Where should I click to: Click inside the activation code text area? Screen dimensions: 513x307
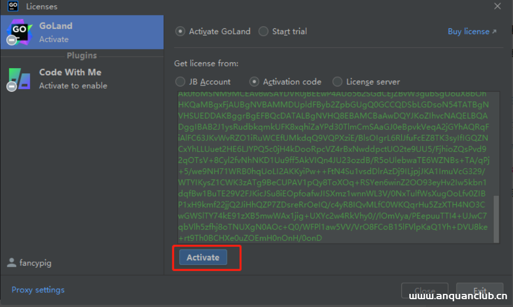333,167
